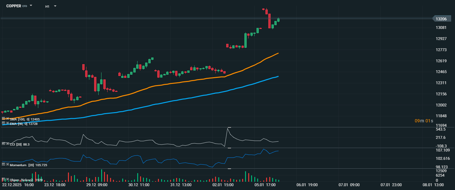Remove the EMA indicator with X

click(7, 123)
